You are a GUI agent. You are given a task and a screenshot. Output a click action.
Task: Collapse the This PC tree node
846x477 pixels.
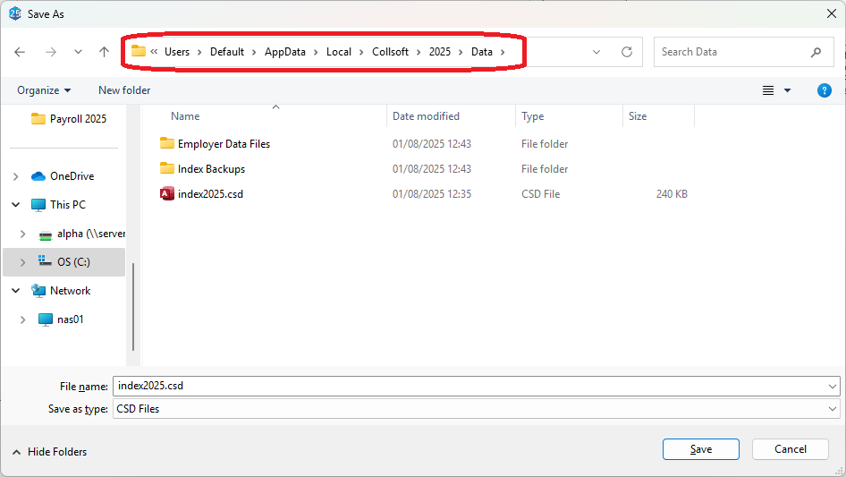16,205
